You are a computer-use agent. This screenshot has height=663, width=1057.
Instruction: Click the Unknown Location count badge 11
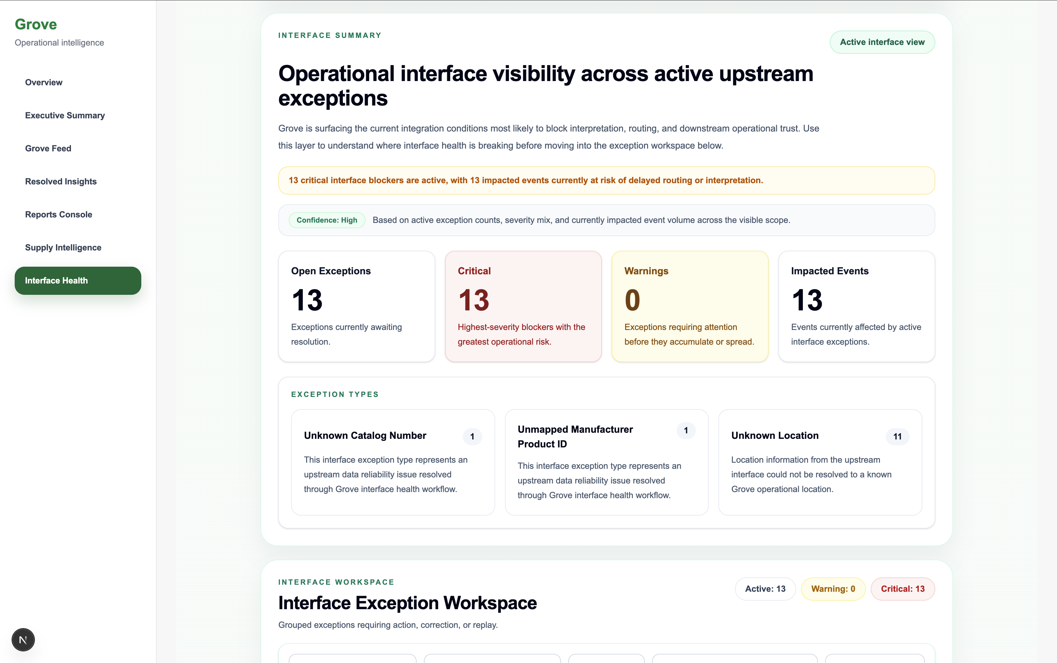point(897,436)
